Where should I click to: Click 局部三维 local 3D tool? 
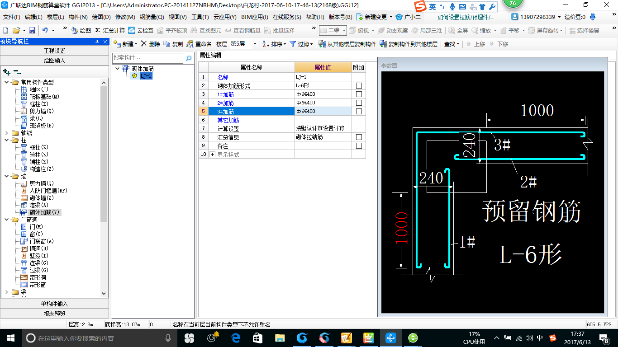(x=427, y=30)
